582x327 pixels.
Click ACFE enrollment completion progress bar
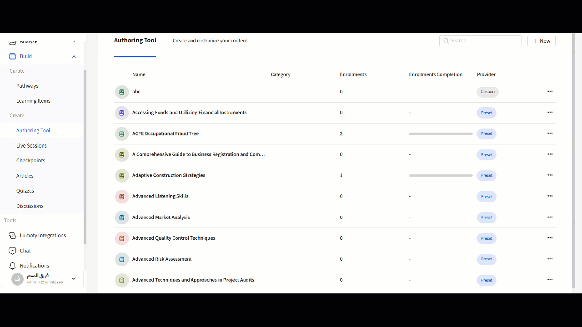pos(441,134)
